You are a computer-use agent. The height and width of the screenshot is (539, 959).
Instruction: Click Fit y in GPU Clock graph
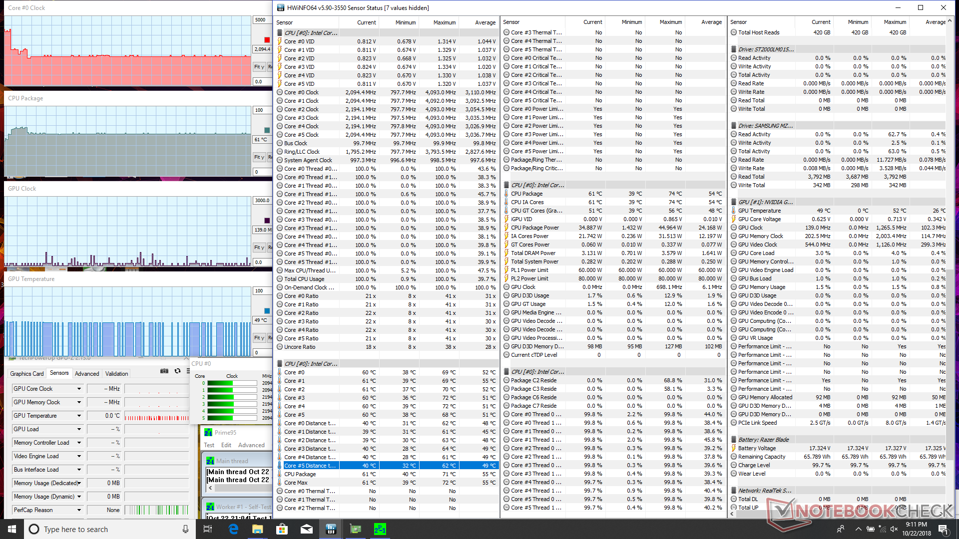pyautogui.click(x=259, y=248)
